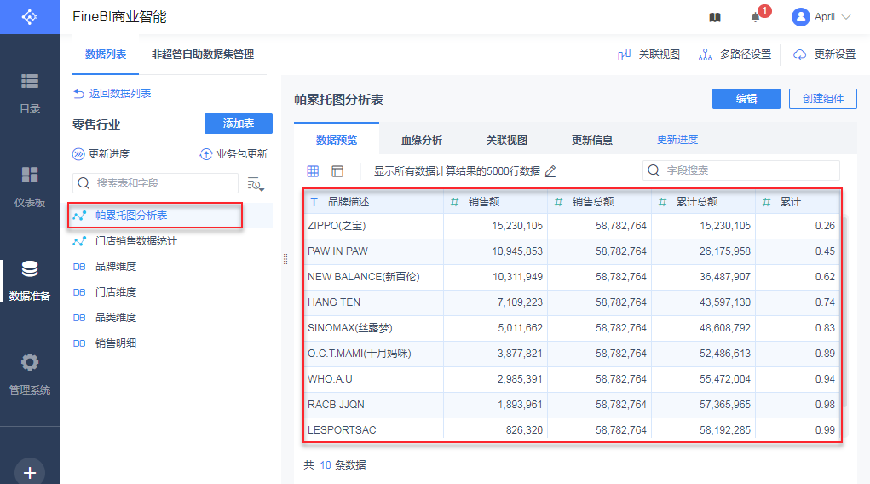Viewport: 870px width, 484px height.
Task: Open 多路径设置 in top toolbar
Action: coord(735,55)
